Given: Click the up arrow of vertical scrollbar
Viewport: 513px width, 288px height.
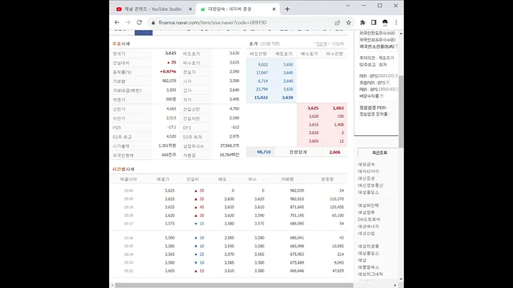Looking at the screenshot, I should (400, 34).
